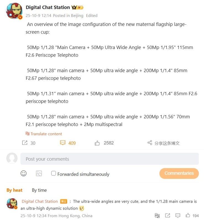Screen dimensions: 204x222
Task: Click the share icon beside Chinese text
Action: point(150,143)
